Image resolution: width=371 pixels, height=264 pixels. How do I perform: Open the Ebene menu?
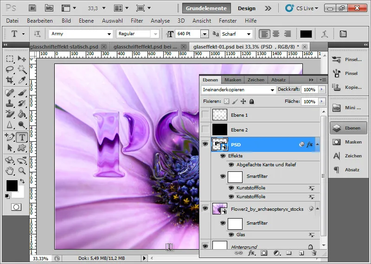[86, 21]
